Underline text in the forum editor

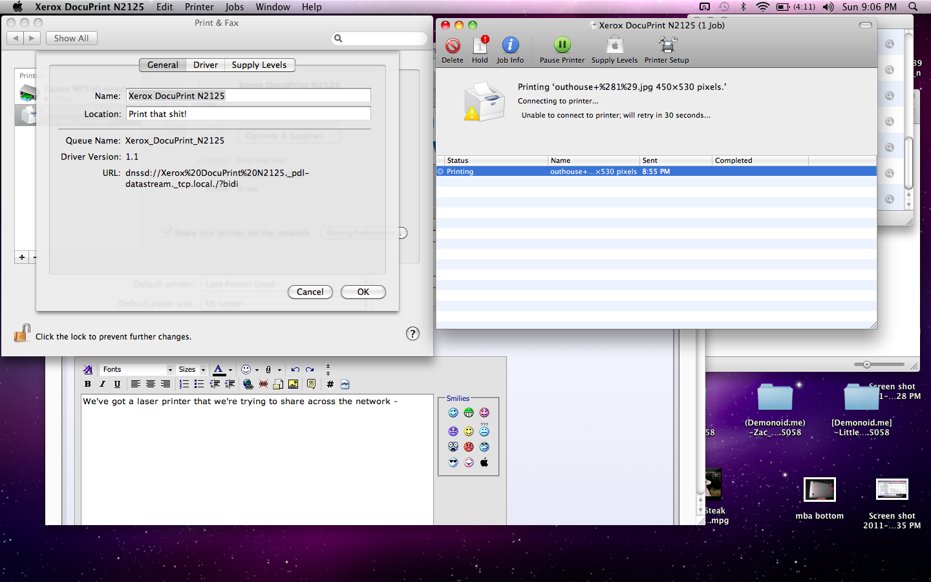pyautogui.click(x=117, y=384)
